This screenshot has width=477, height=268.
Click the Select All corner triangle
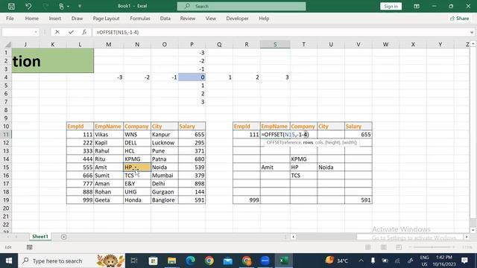[x=8, y=45]
